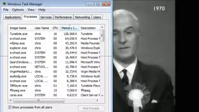Image resolution: width=199 pixels, height=112 pixels.
Task: Click the vertical scrollbar thumb
Action: (102, 35)
